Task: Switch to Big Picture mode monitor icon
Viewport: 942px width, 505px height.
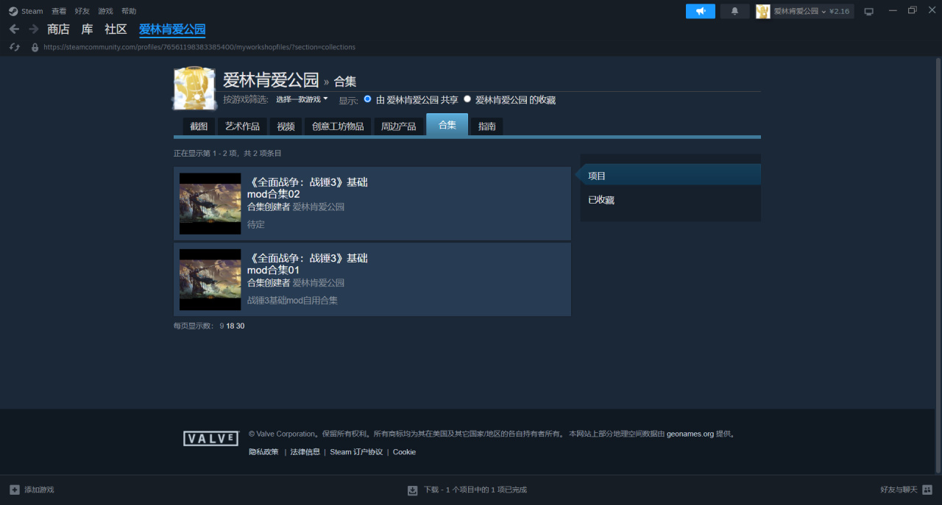Action: coord(869,11)
